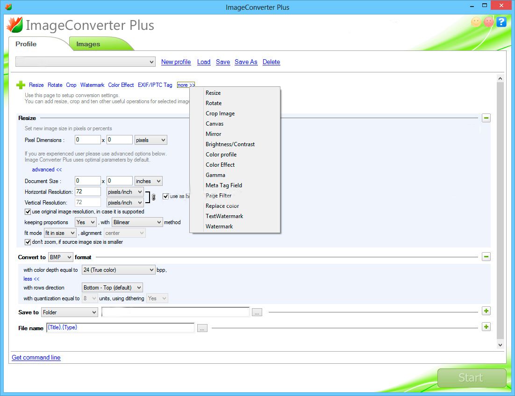Collapse advanced options via 'advanced <<'
515x396 pixels.
[46, 170]
